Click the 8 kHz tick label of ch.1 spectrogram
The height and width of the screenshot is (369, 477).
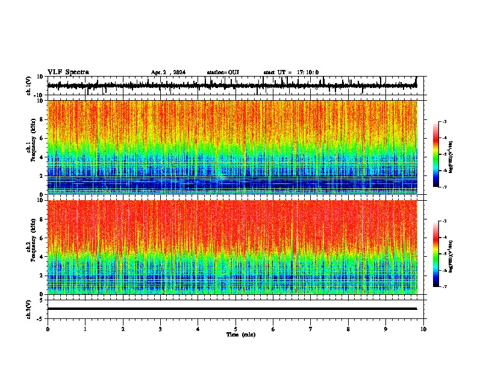pos(42,119)
